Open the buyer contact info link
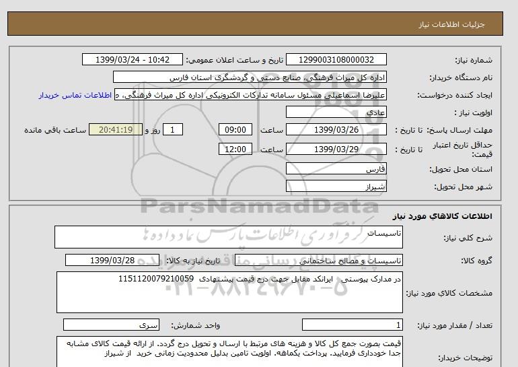Image resolution: width=518 pixels, height=367 pixels. tap(75, 95)
